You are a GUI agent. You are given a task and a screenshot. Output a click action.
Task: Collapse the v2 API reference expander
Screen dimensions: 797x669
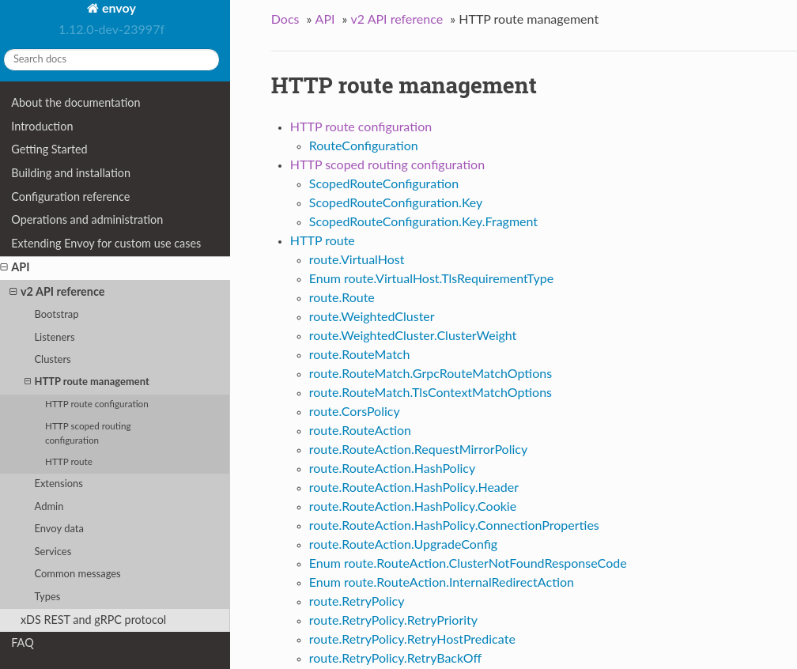click(13, 291)
